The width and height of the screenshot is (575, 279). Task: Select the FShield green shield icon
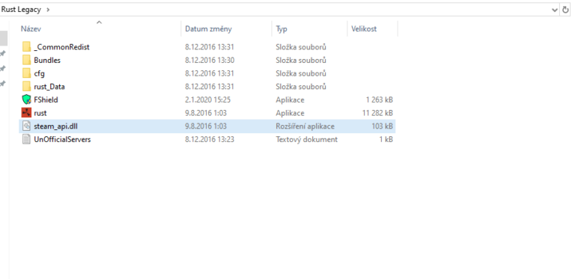26,99
